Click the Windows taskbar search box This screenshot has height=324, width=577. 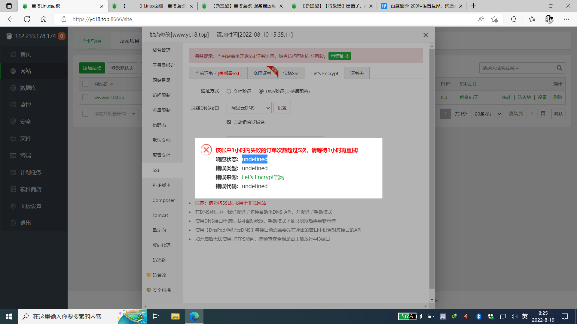point(83,316)
